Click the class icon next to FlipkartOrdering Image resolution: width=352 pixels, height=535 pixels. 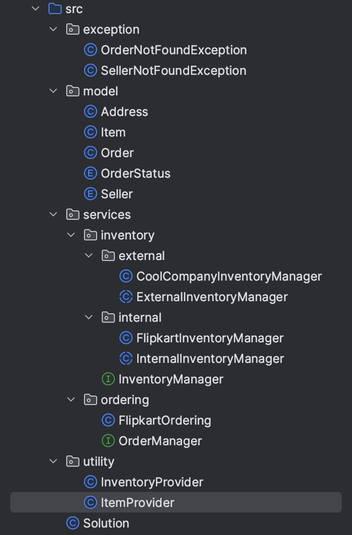(108, 421)
